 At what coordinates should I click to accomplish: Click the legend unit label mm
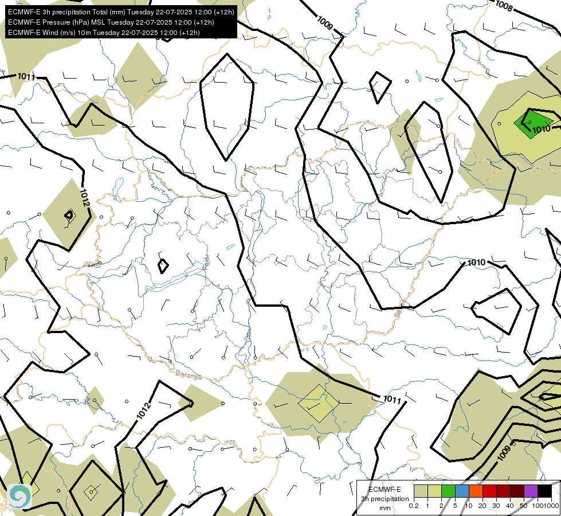click(385, 508)
